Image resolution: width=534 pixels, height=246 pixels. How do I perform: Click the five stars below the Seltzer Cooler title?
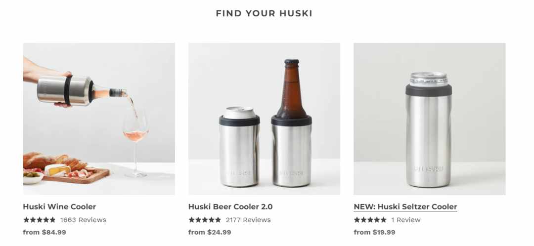pos(370,220)
